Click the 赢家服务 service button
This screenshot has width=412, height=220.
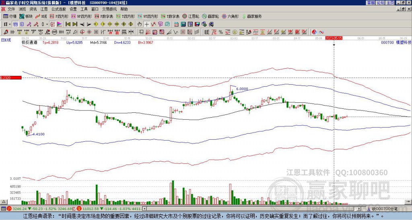[x=252, y=16]
